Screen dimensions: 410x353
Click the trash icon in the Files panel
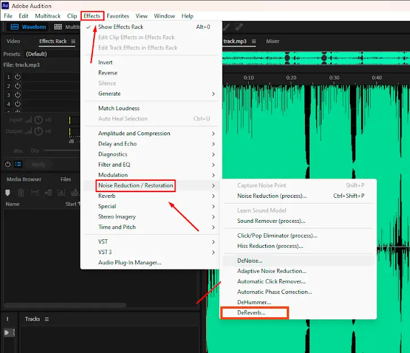[x=21, y=193]
